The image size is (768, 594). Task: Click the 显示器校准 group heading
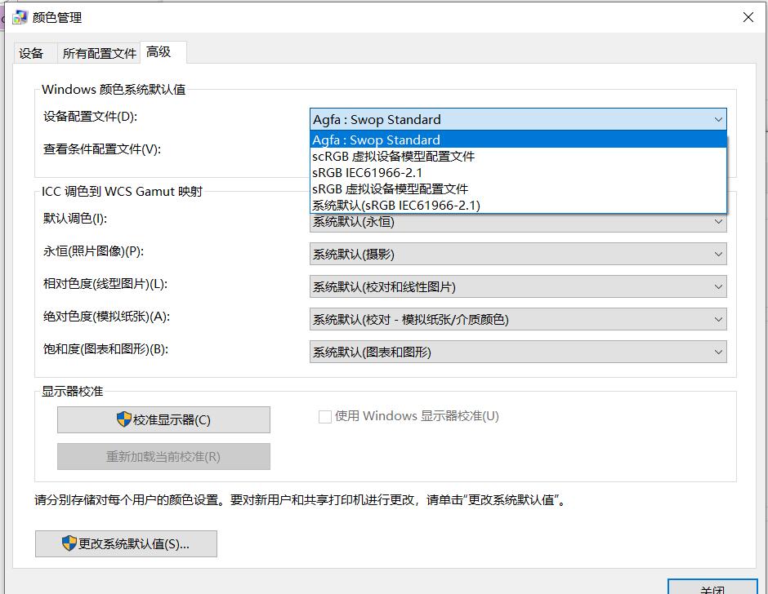pyautogui.click(x=73, y=392)
